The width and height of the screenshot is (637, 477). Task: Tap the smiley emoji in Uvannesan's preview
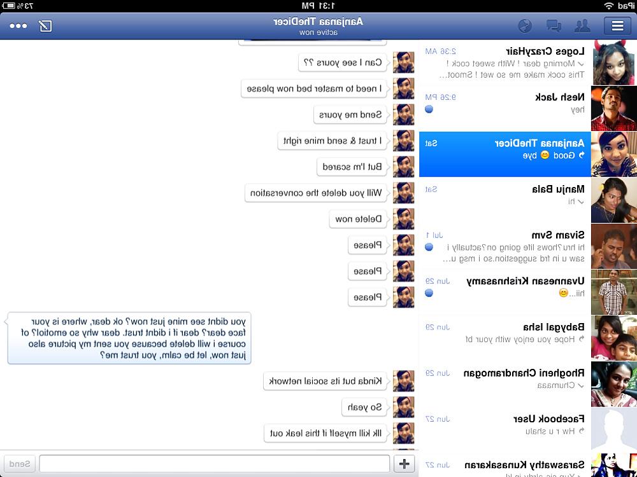click(564, 293)
